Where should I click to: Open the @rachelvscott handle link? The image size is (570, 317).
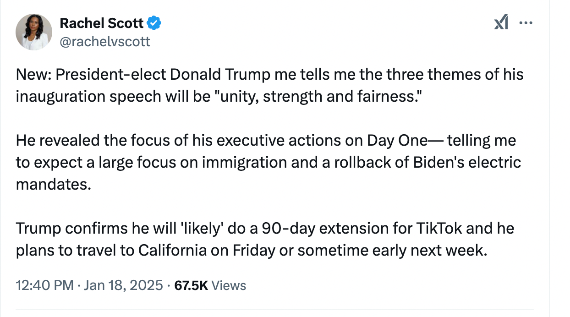(x=105, y=42)
